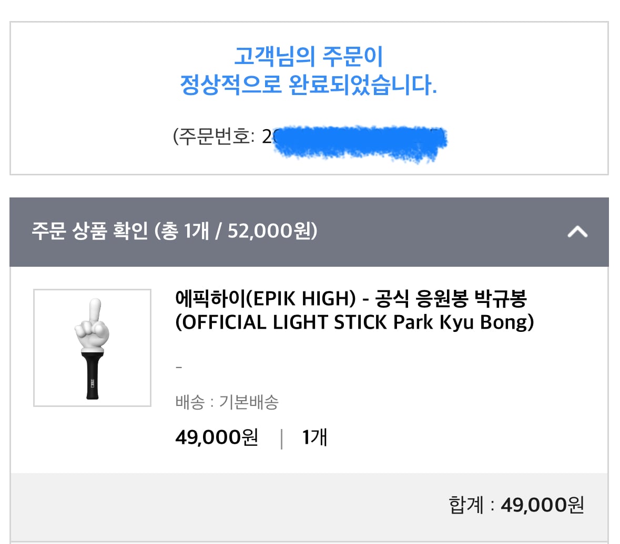Click the 합계 total label
This screenshot has width=620, height=544.
pyautogui.click(x=465, y=505)
